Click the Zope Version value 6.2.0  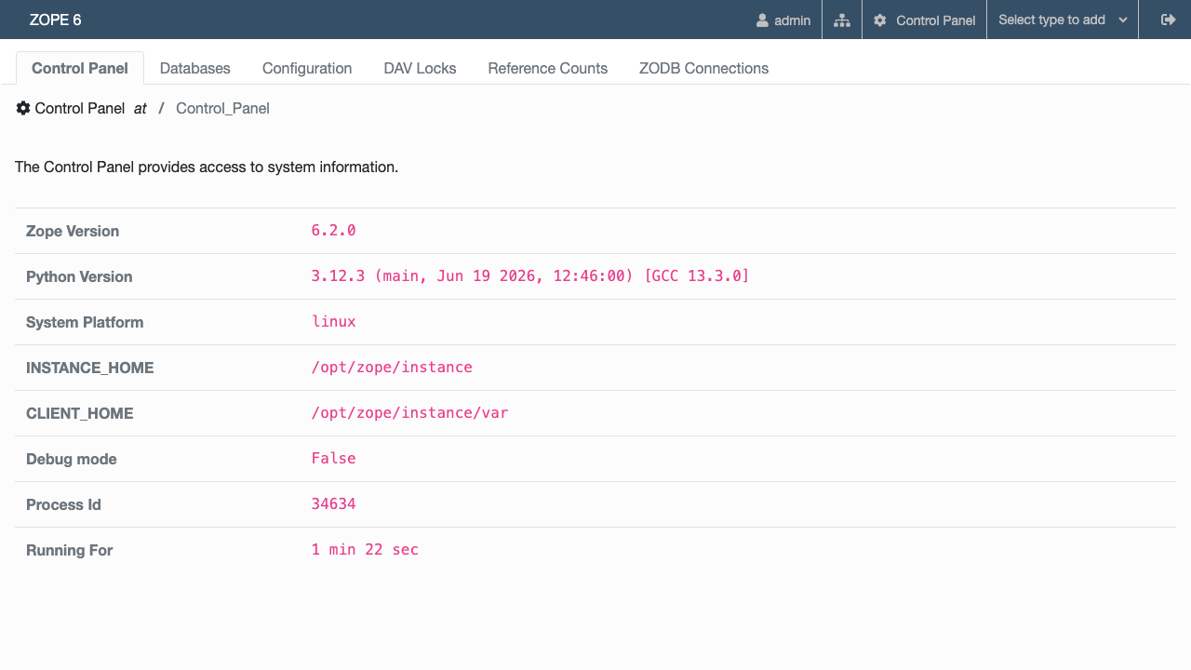(x=334, y=231)
